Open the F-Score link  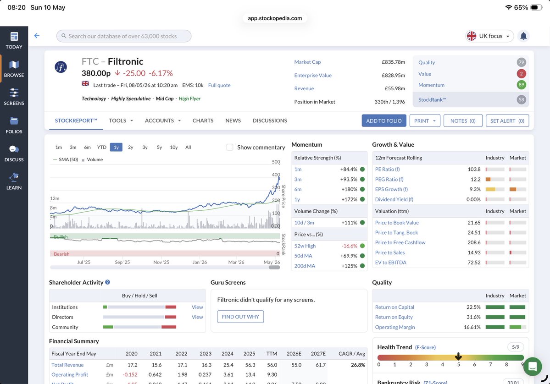pos(425,347)
